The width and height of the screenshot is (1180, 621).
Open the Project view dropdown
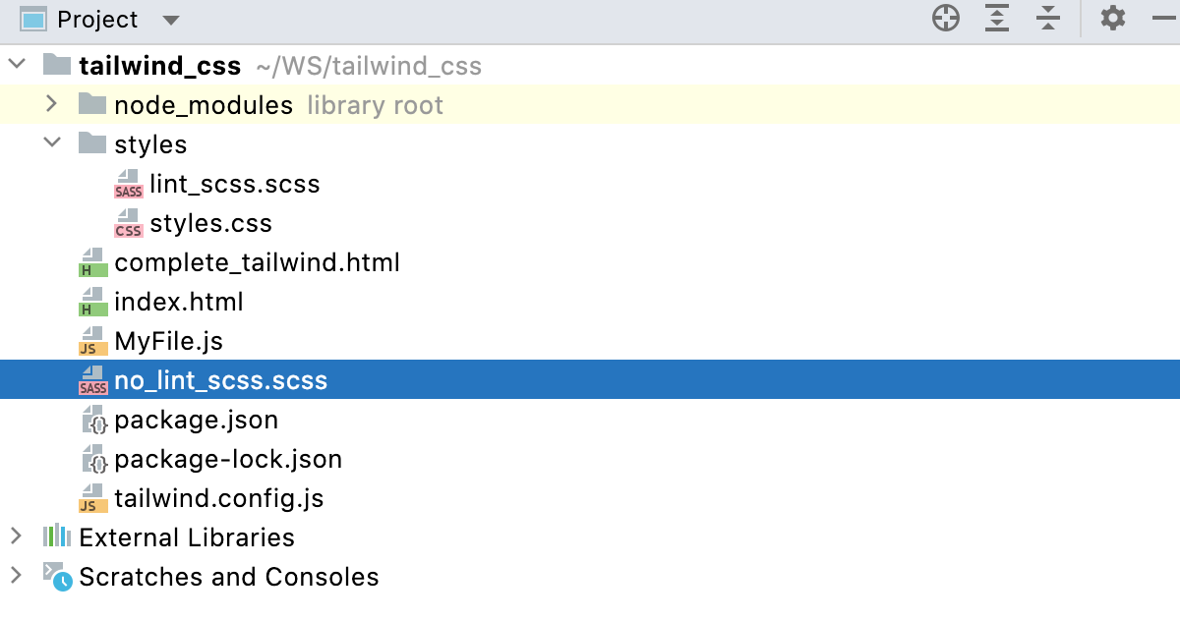(x=170, y=18)
